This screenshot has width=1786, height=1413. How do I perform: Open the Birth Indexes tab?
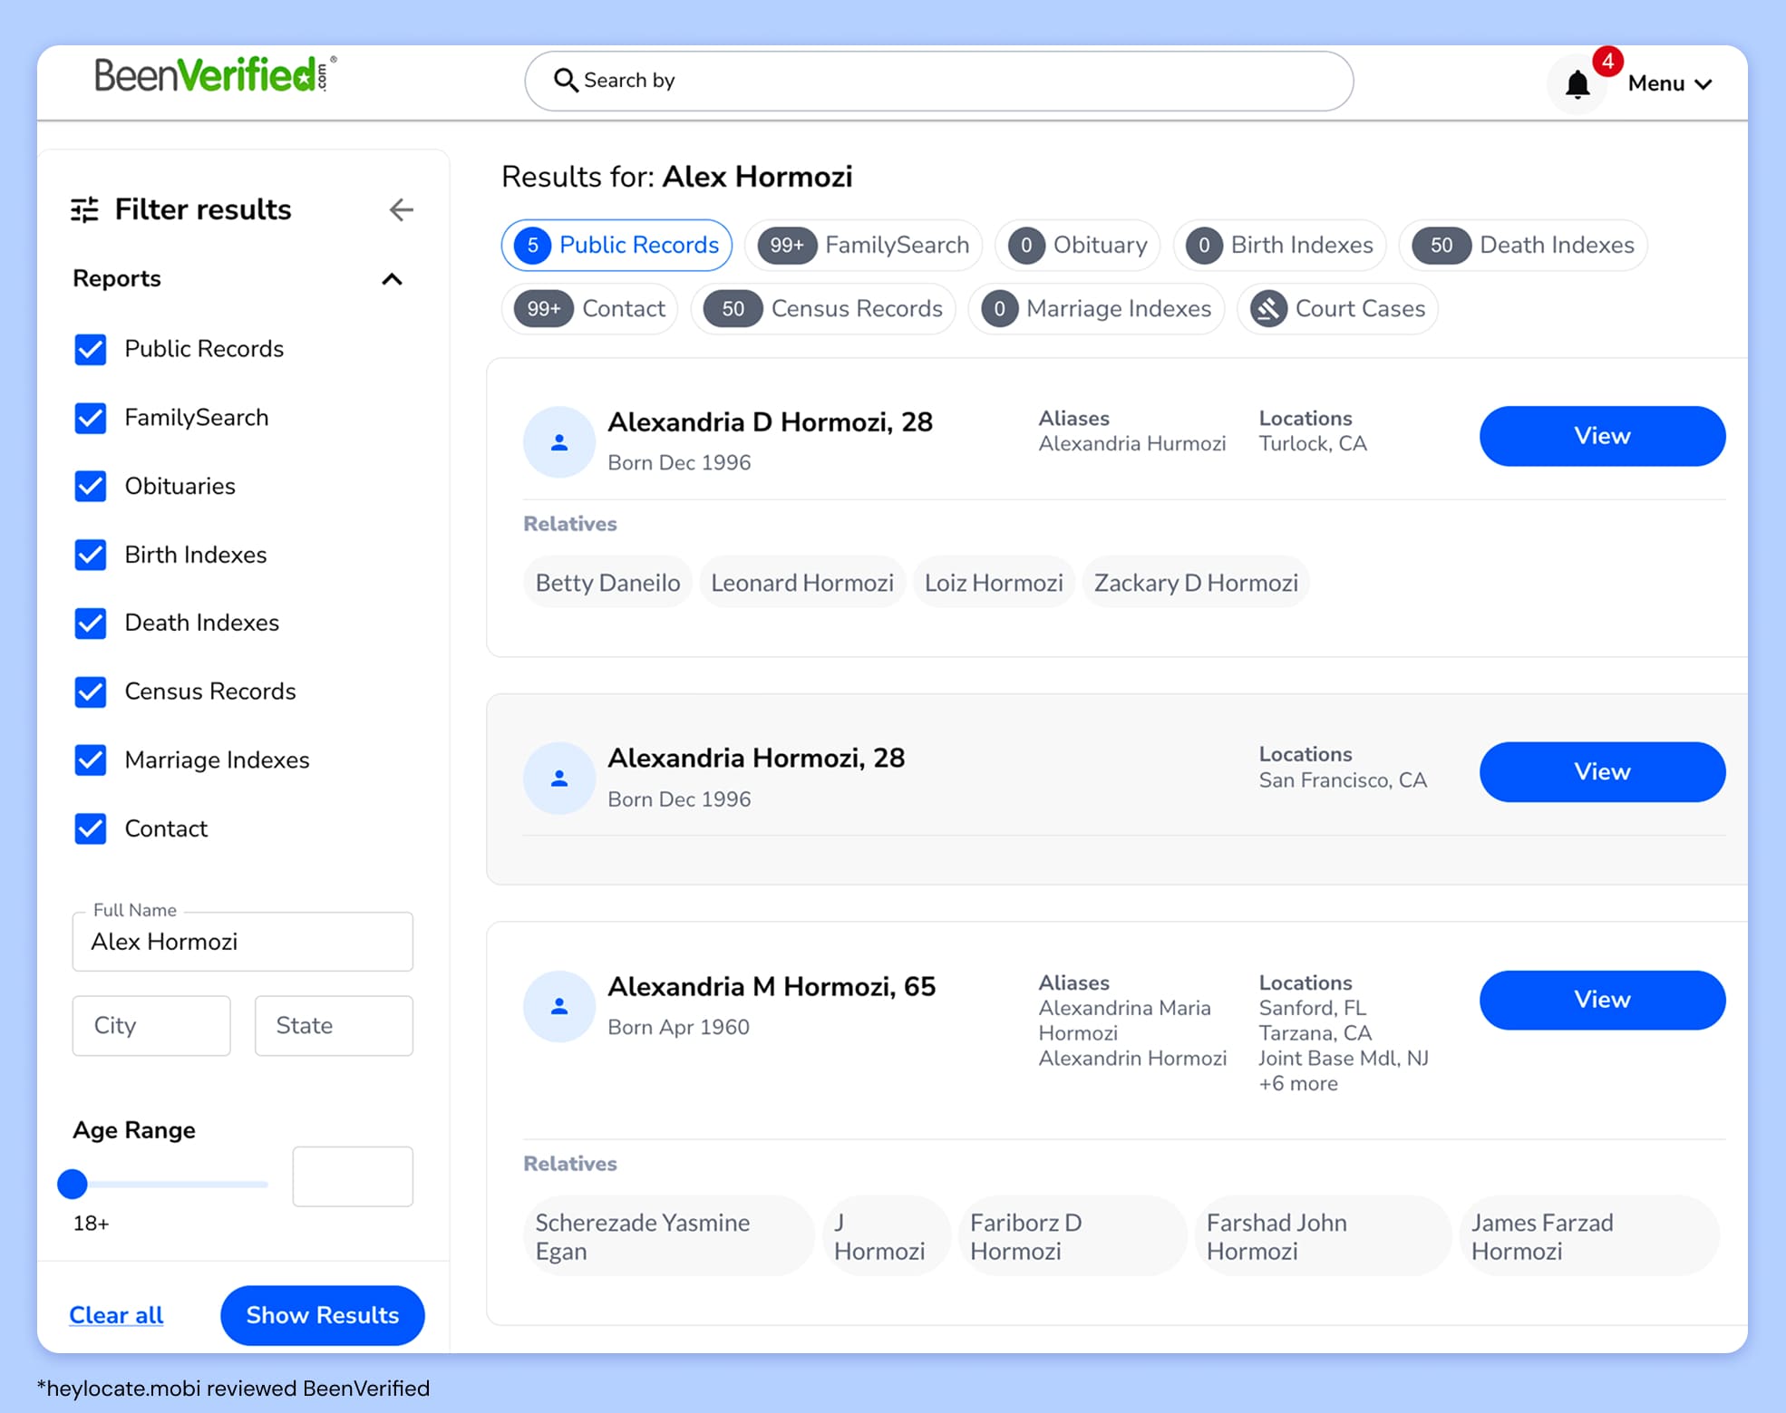coord(1280,245)
